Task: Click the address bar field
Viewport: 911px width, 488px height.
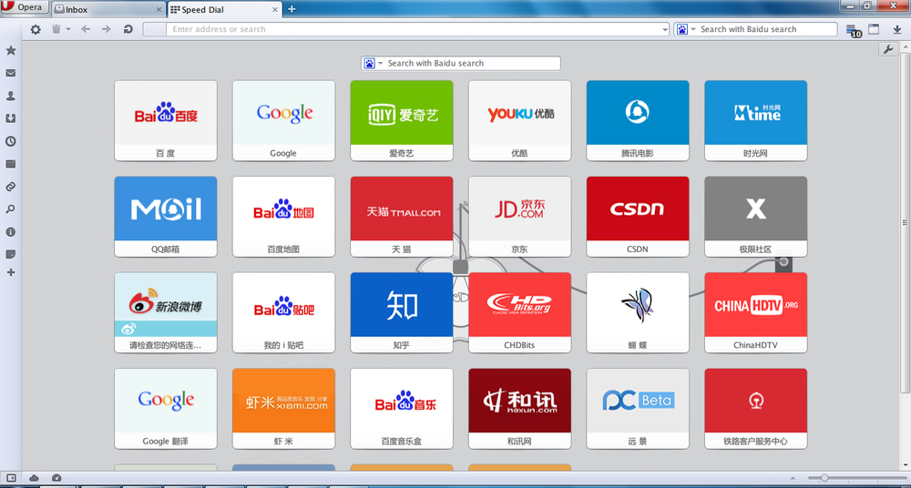Action: (x=406, y=29)
